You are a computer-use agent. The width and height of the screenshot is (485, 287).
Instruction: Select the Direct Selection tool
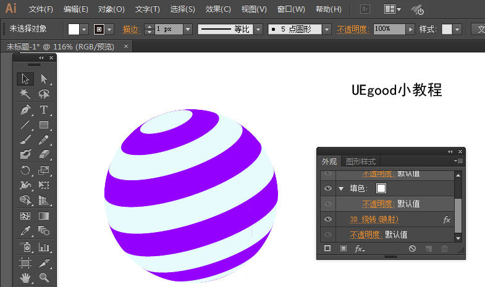coord(44,79)
